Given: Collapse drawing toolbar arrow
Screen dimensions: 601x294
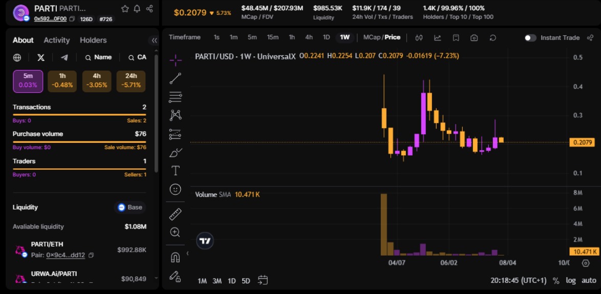Looking at the screenshot, I should tap(187, 254).
